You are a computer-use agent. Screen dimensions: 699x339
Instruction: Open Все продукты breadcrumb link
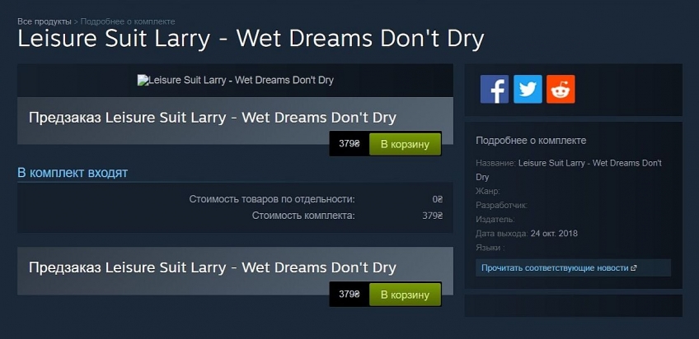point(45,21)
